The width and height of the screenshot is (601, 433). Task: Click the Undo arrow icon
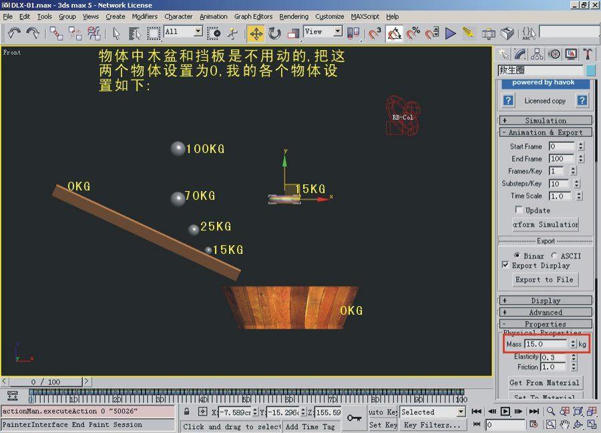click(x=14, y=33)
